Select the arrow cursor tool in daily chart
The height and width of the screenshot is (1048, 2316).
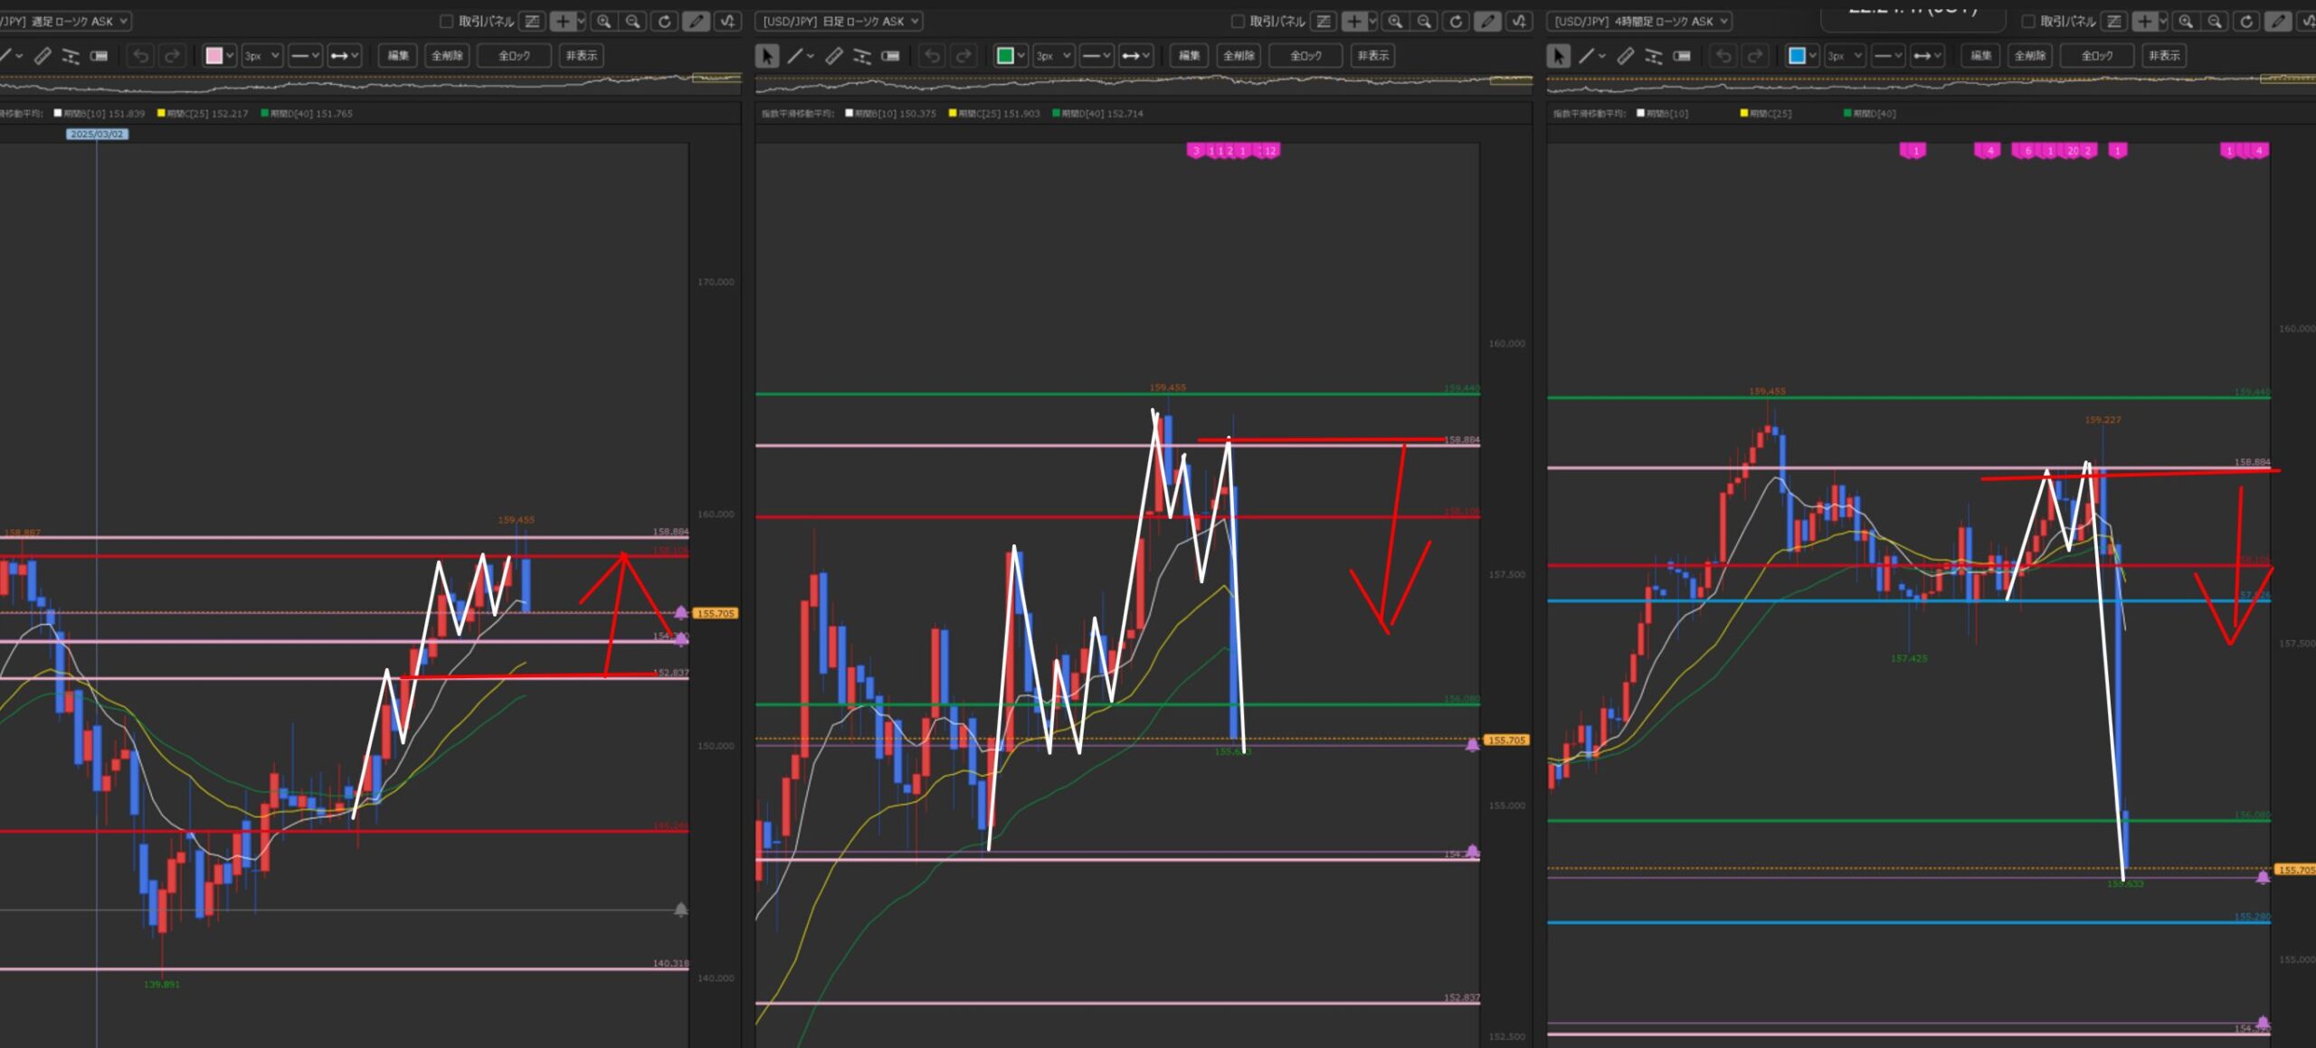pyautogui.click(x=766, y=56)
